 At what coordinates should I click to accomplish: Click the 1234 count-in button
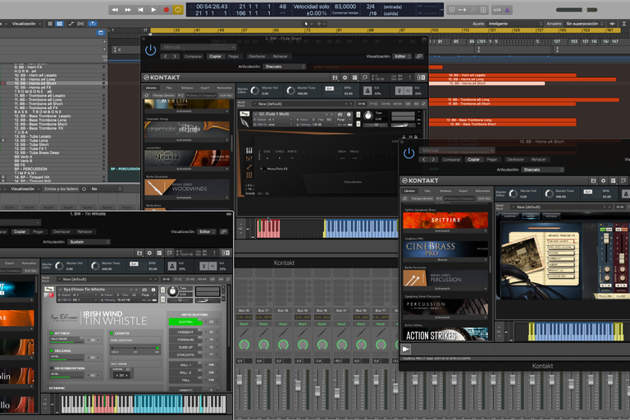pos(497,10)
